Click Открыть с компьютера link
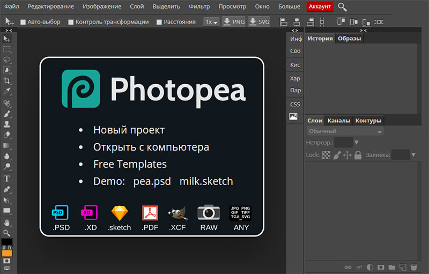429x274 pixels. click(x=151, y=147)
